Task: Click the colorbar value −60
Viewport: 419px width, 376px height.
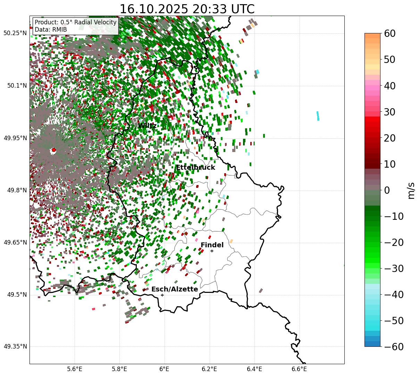Action: (x=394, y=346)
